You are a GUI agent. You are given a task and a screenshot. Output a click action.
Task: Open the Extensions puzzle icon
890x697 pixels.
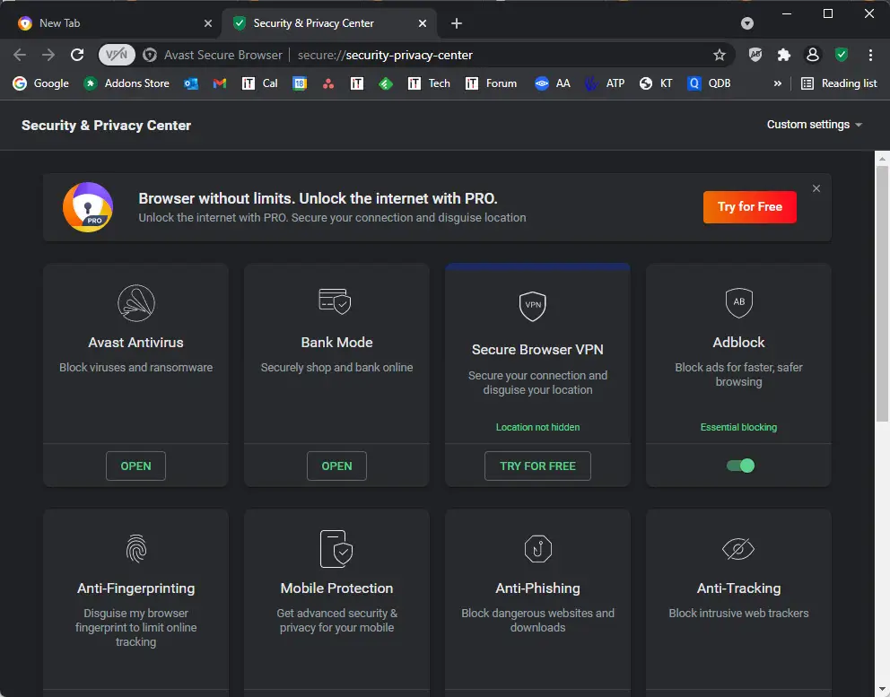[x=784, y=55]
